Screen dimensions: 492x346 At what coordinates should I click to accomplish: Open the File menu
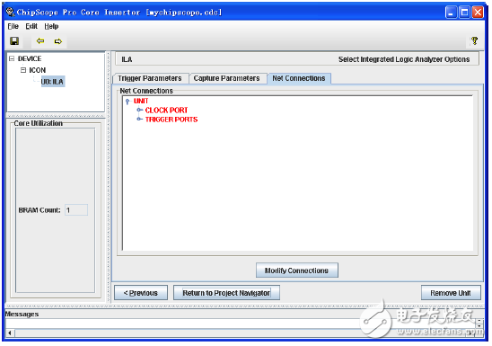point(13,26)
